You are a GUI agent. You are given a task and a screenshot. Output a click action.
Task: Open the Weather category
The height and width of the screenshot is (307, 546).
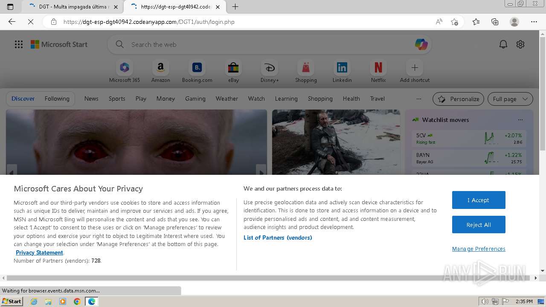point(227,98)
